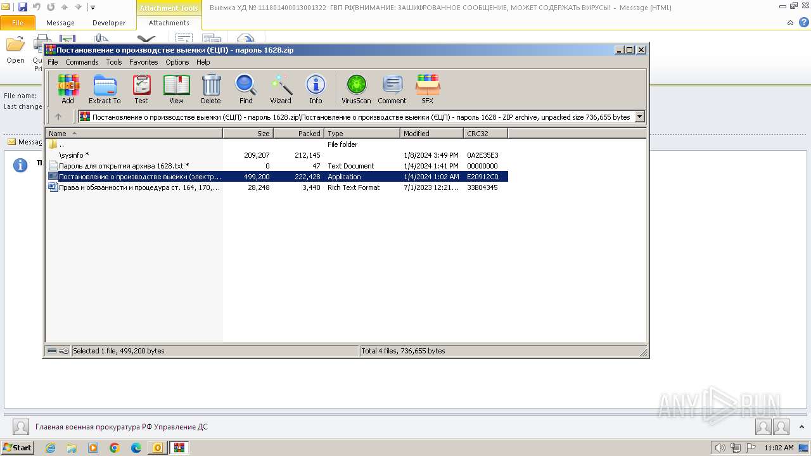Switch to Outlook Message tab

click(60, 23)
